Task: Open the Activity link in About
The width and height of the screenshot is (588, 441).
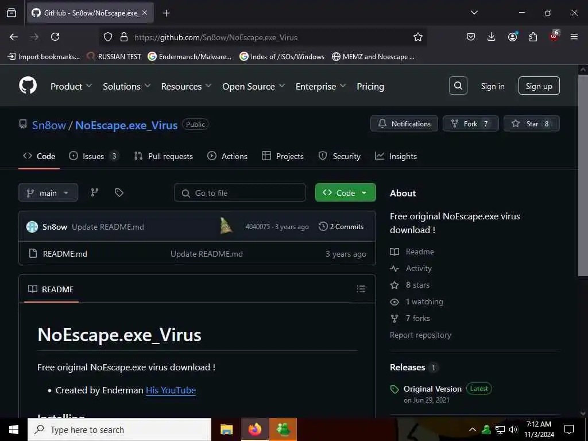Action: (x=419, y=268)
